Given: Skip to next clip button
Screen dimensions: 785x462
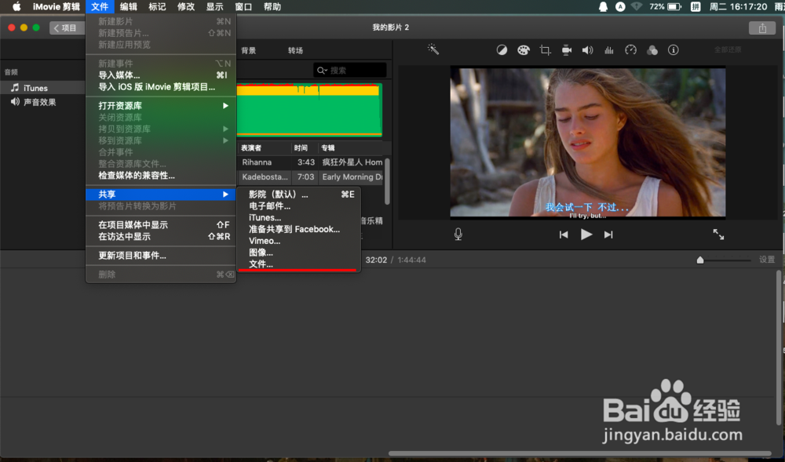Looking at the screenshot, I should 608,235.
